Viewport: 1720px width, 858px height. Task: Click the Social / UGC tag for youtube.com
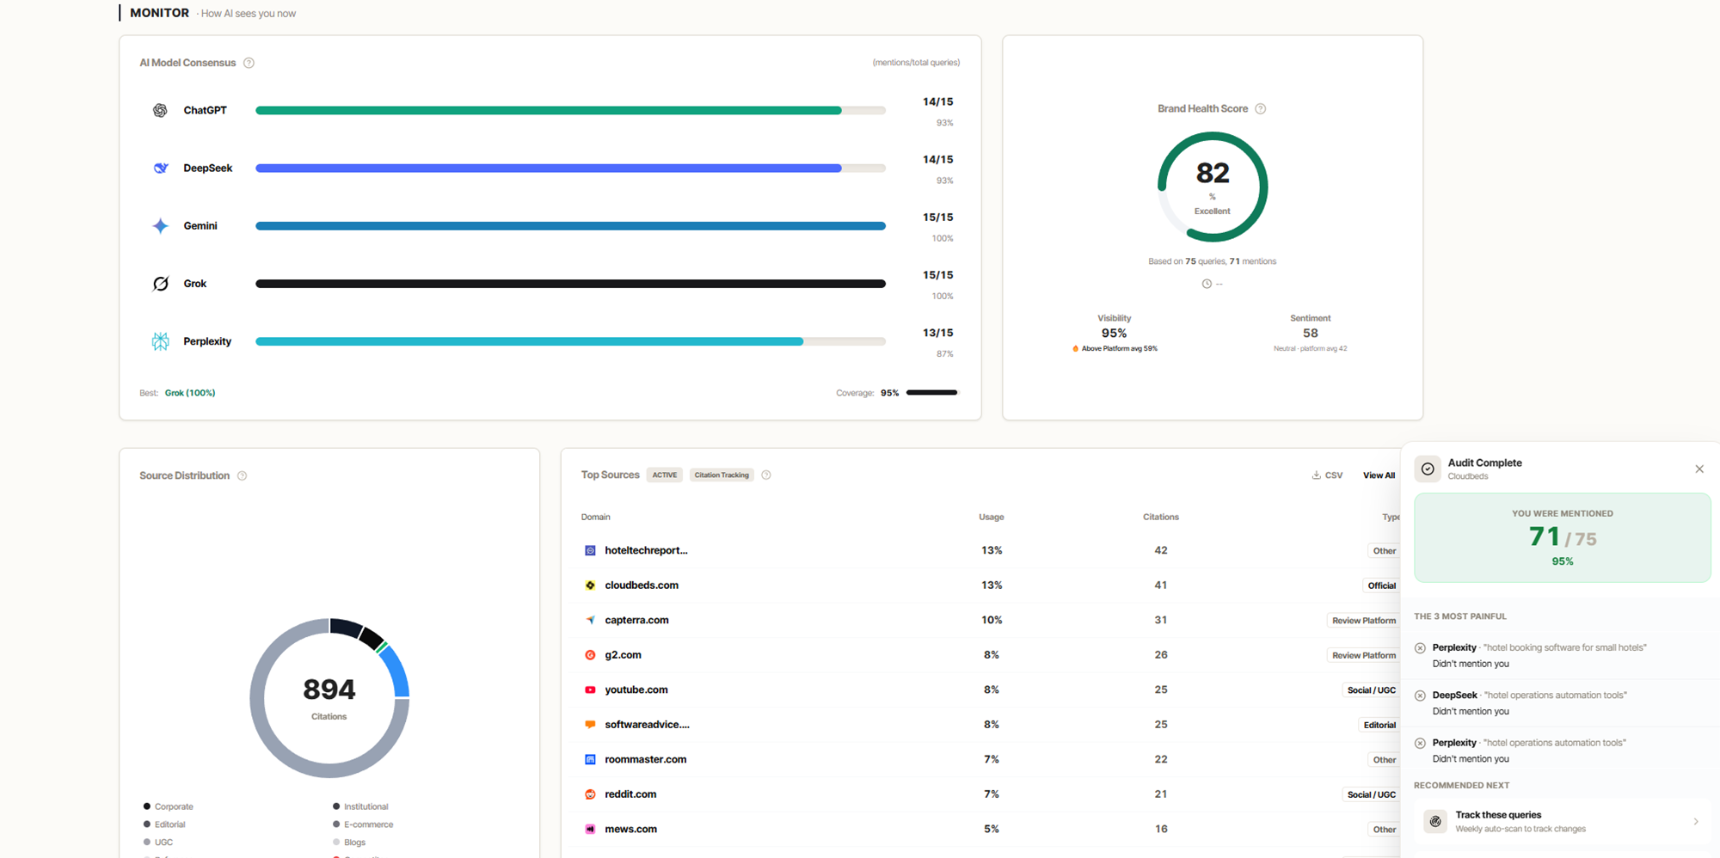(1371, 690)
